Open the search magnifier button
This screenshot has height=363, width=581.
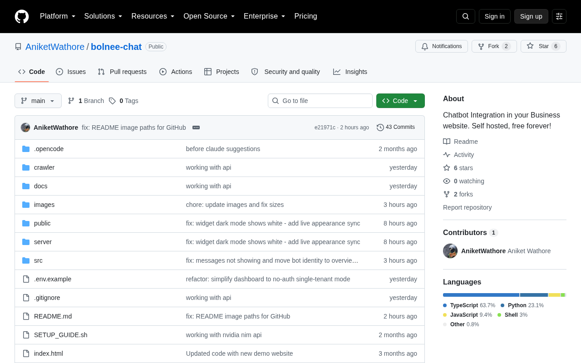[x=466, y=16]
